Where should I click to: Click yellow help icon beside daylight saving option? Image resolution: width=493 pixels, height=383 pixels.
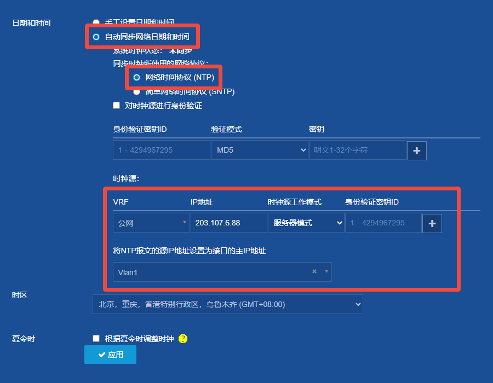[x=182, y=339]
